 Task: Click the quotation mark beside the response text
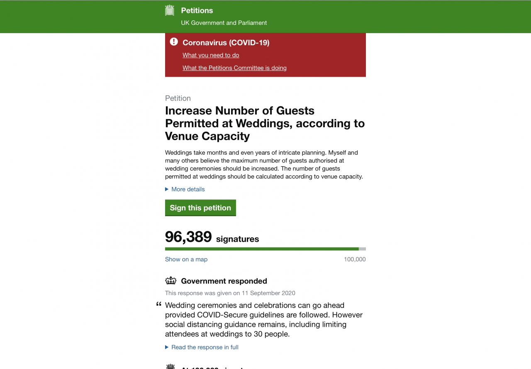pos(158,304)
